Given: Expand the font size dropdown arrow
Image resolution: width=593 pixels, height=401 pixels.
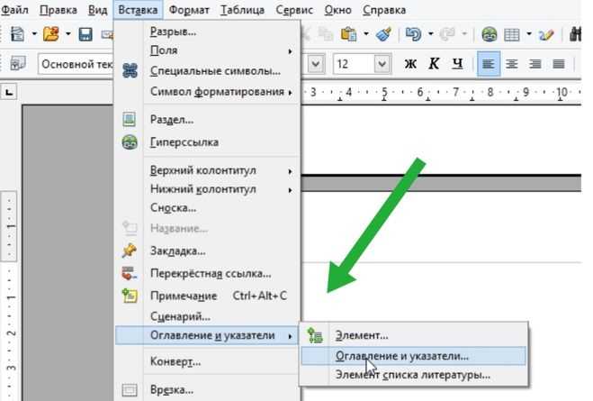Looking at the screenshot, I should pos(382,64).
